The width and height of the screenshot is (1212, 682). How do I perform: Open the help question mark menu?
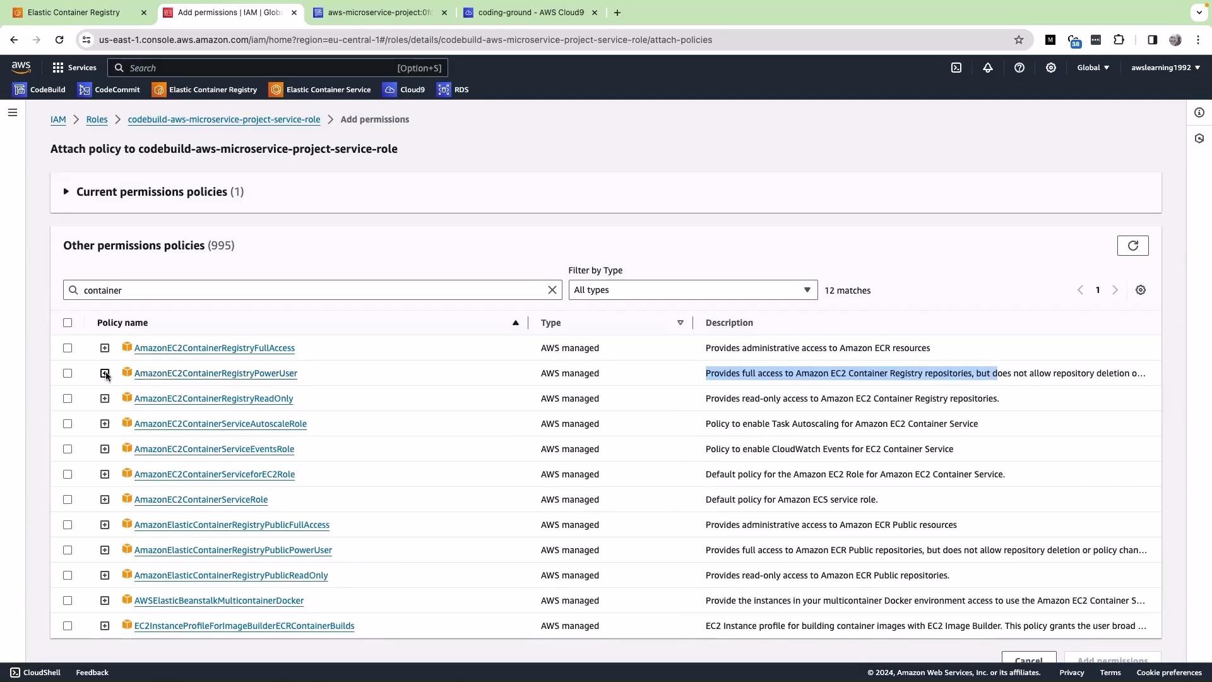coord(1019,68)
